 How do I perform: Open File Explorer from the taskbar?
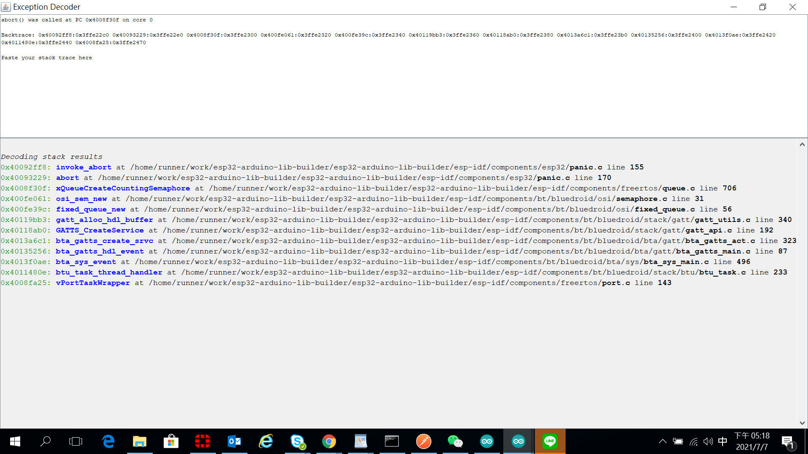pyautogui.click(x=139, y=441)
